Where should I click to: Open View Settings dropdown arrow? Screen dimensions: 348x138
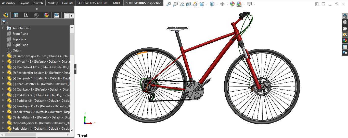(254, 4)
